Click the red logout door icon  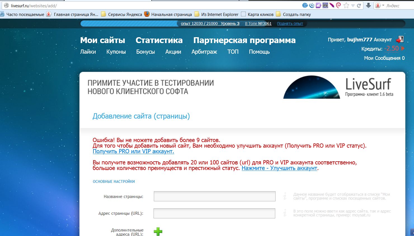(400, 39)
